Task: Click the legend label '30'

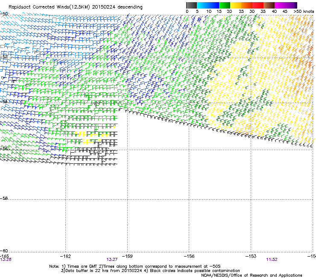Action: 252,12
